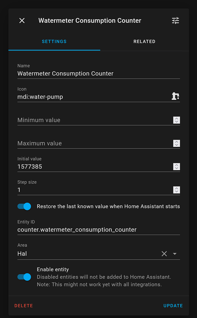The image size is (197, 318).
Task: Open advanced entity settings panel
Action: pyautogui.click(x=175, y=20)
